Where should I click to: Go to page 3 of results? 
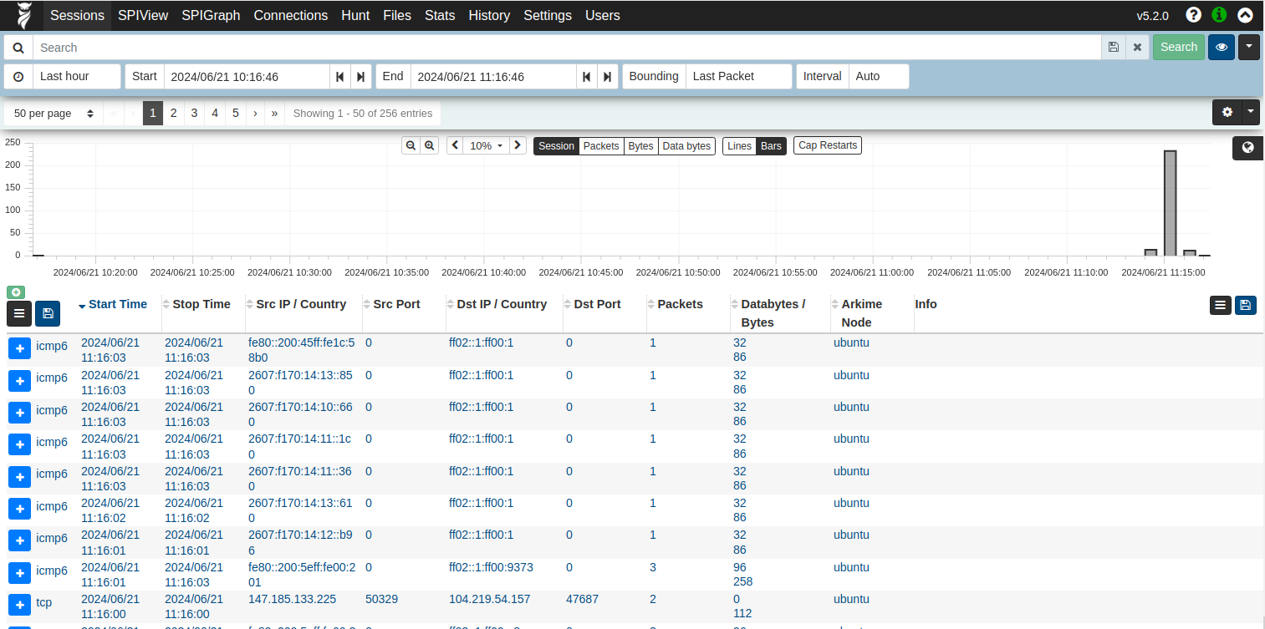click(x=194, y=114)
